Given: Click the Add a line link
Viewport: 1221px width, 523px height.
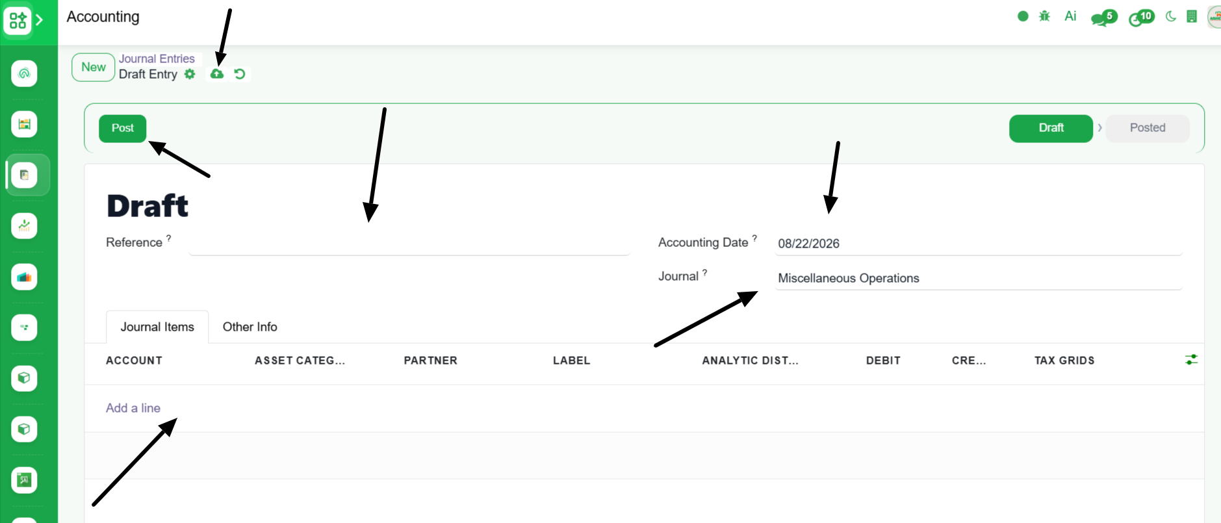Looking at the screenshot, I should pyautogui.click(x=133, y=408).
